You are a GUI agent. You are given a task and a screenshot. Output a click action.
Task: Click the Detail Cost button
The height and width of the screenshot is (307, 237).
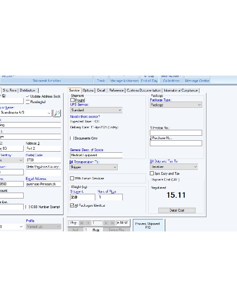[x=177, y=210]
